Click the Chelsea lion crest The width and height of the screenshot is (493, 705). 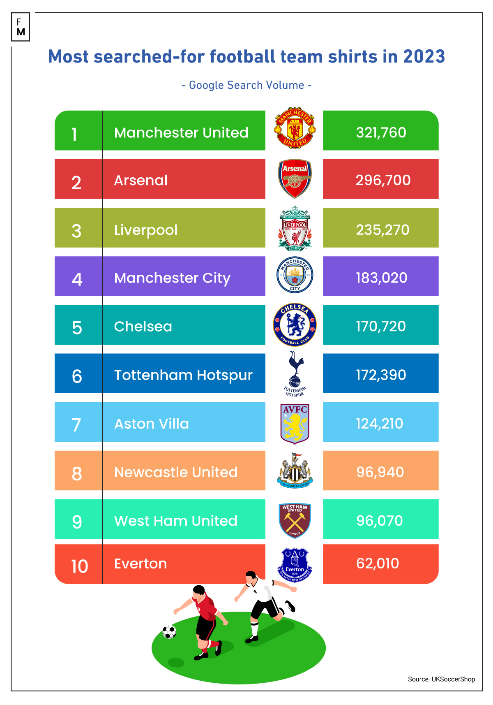(x=295, y=325)
